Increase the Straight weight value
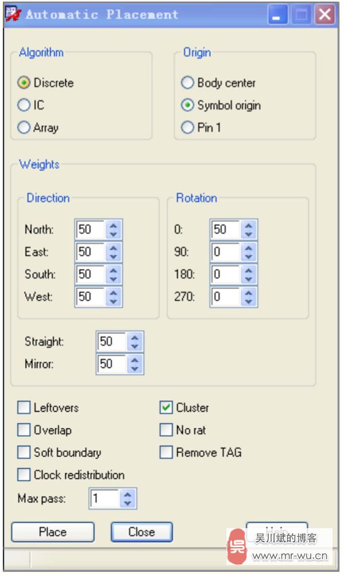The image size is (344, 577). pos(135,338)
